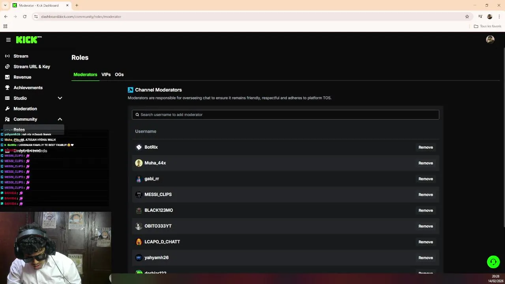Click OBITO333YT avatar
The height and width of the screenshot is (284, 505).
[x=139, y=226]
